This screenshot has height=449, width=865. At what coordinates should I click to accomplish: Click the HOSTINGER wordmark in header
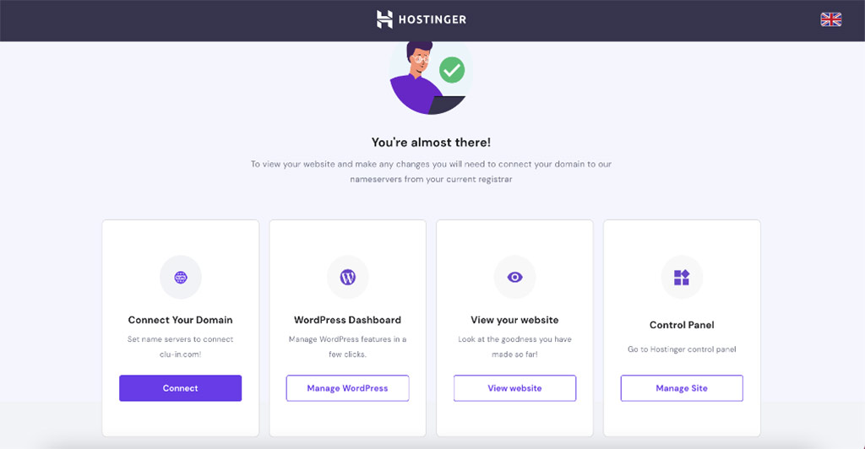(432, 19)
